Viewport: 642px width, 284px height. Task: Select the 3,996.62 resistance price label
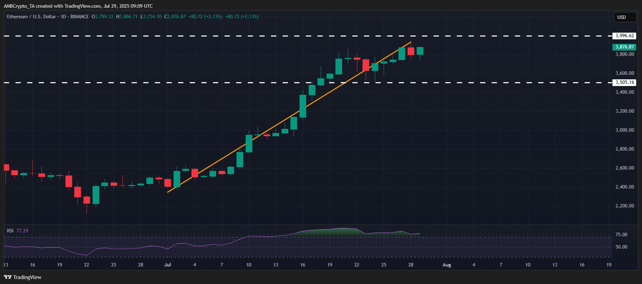(624, 36)
